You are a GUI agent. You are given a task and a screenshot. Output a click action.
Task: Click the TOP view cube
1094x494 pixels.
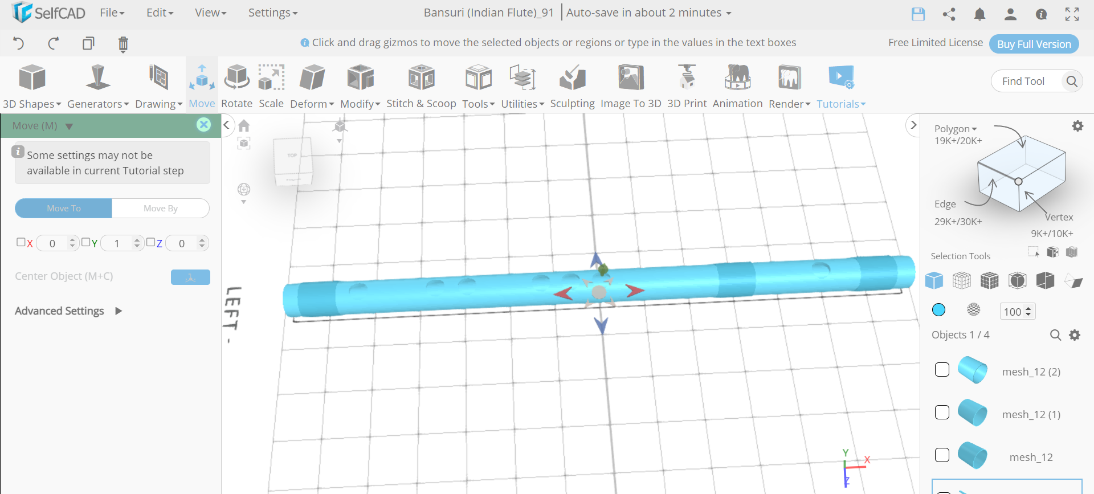(x=293, y=155)
